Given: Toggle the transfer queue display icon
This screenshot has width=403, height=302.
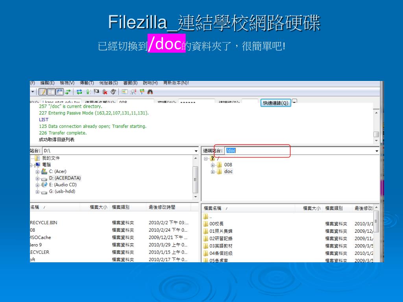Looking at the screenshot, I should pyautogui.click(x=68, y=92).
